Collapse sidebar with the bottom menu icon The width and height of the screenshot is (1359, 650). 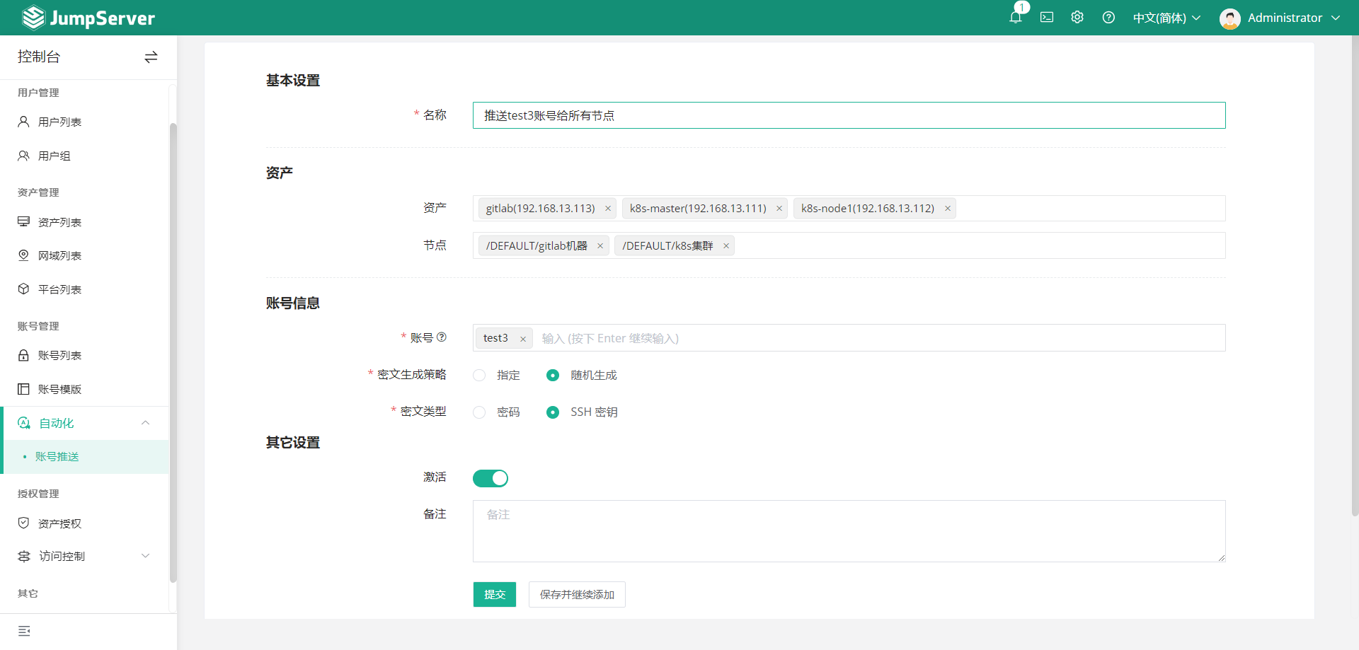pyautogui.click(x=24, y=631)
